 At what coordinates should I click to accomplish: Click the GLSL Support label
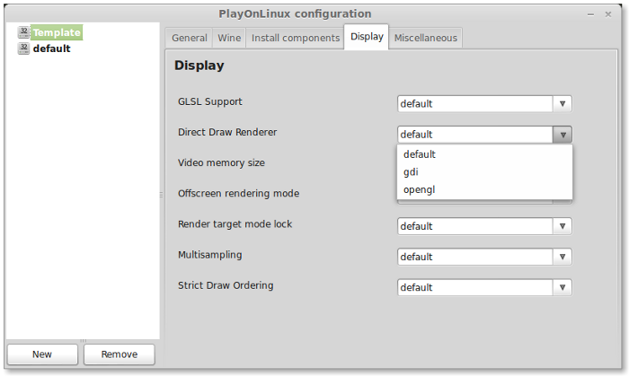pos(209,101)
